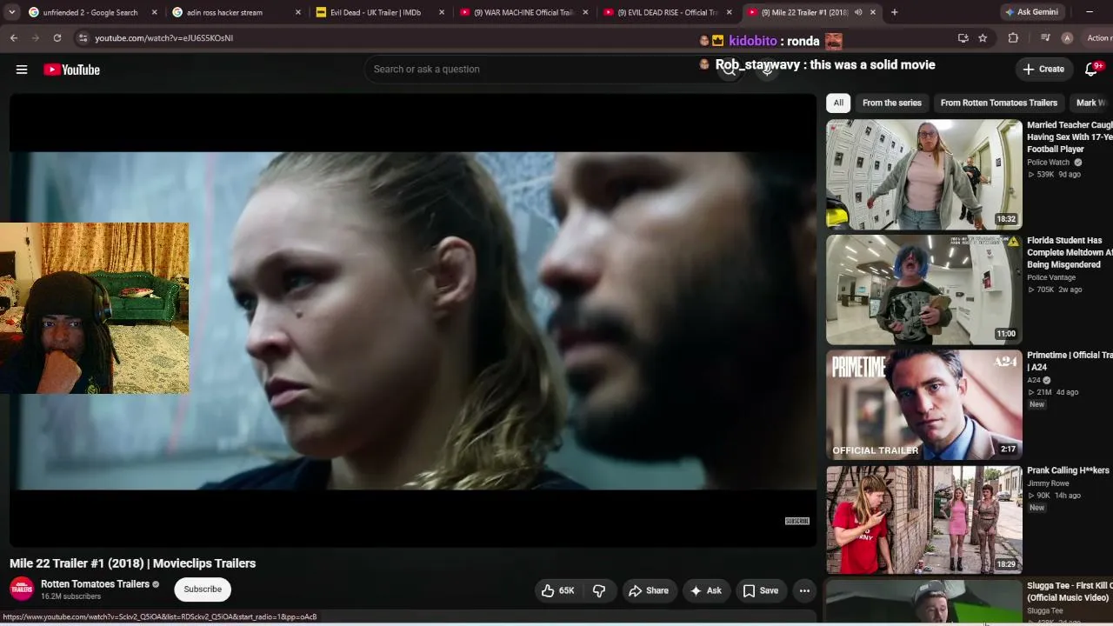Open the Create button menu
Image resolution: width=1113 pixels, height=626 pixels.
coord(1043,70)
